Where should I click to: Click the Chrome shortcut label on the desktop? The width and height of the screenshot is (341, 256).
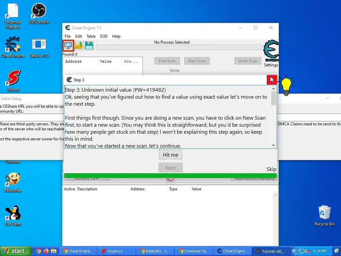click(13, 162)
